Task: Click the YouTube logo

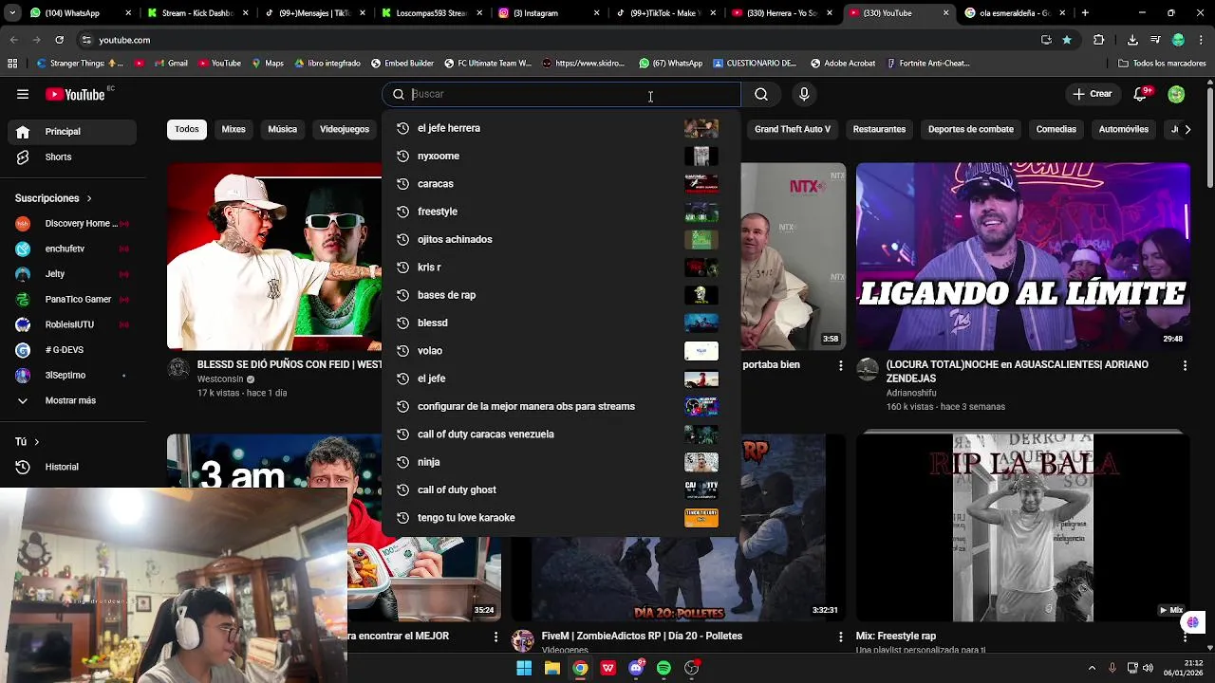Action: pos(75,94)
